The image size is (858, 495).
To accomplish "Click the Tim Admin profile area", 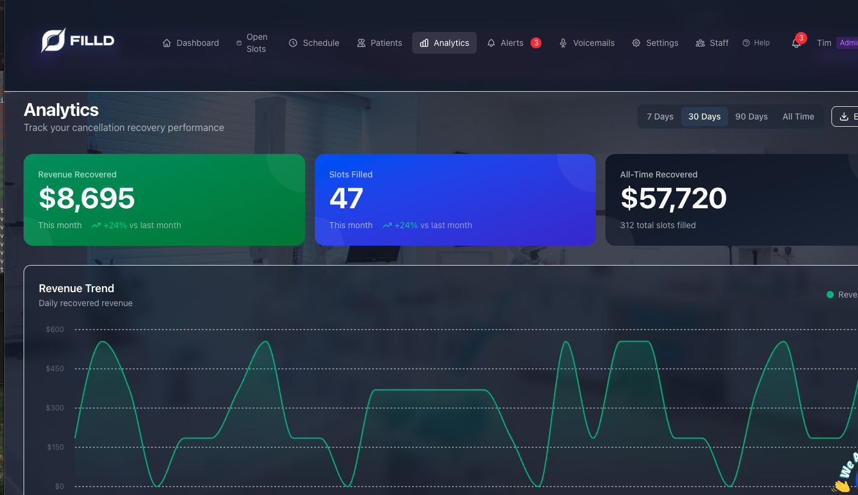I will click(834, 43).
